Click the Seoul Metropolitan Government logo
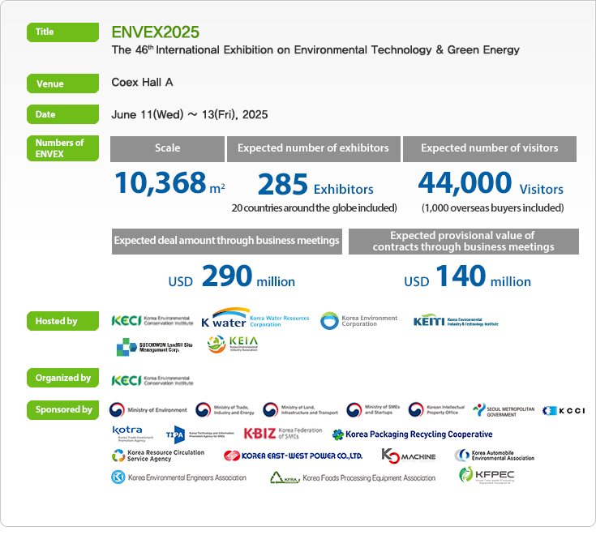The height and width of the screenshot is (535, 596). (504, 410)
